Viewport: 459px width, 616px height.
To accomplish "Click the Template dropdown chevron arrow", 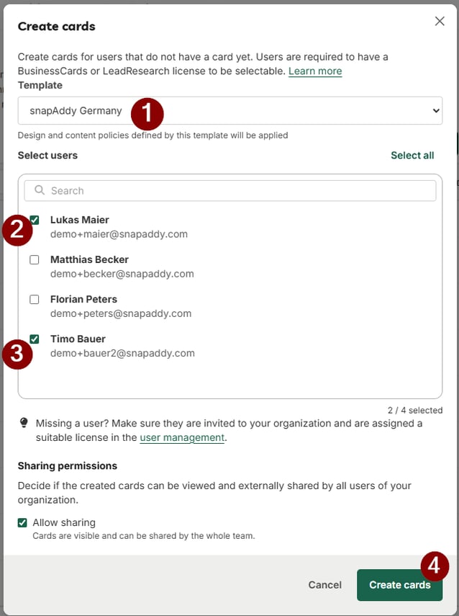I will 436,111.
